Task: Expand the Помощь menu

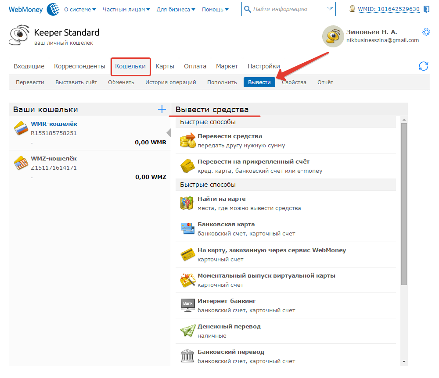Action: (215, 10)
